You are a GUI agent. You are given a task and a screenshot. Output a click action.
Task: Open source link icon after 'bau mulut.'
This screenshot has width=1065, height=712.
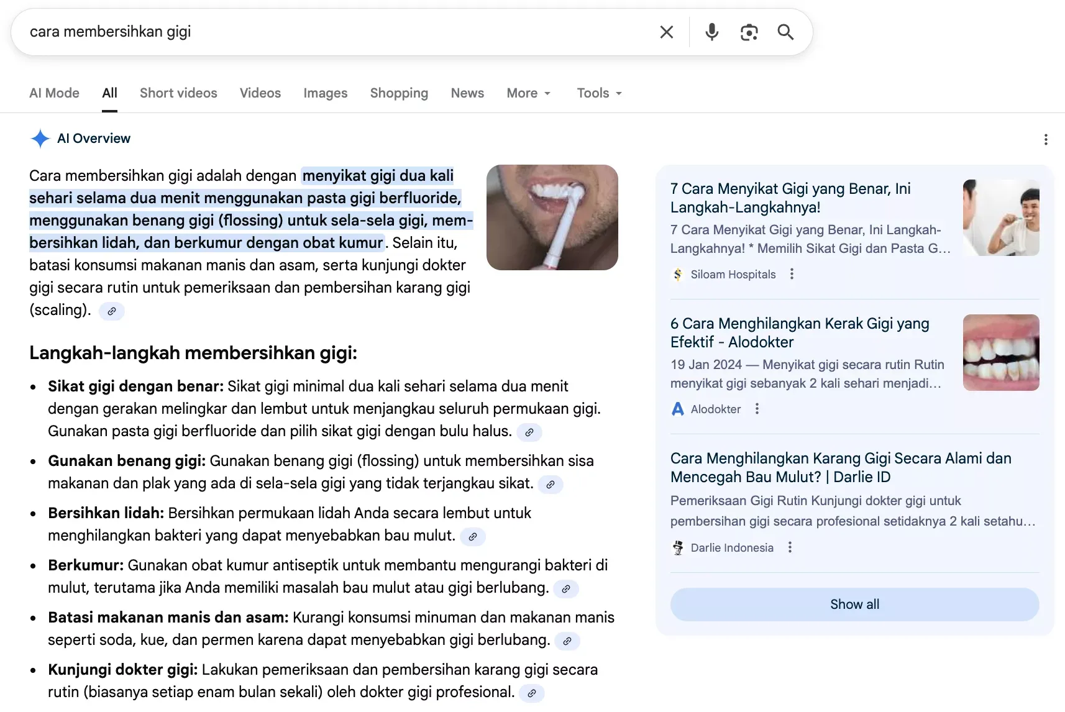(x=473, y=537)
